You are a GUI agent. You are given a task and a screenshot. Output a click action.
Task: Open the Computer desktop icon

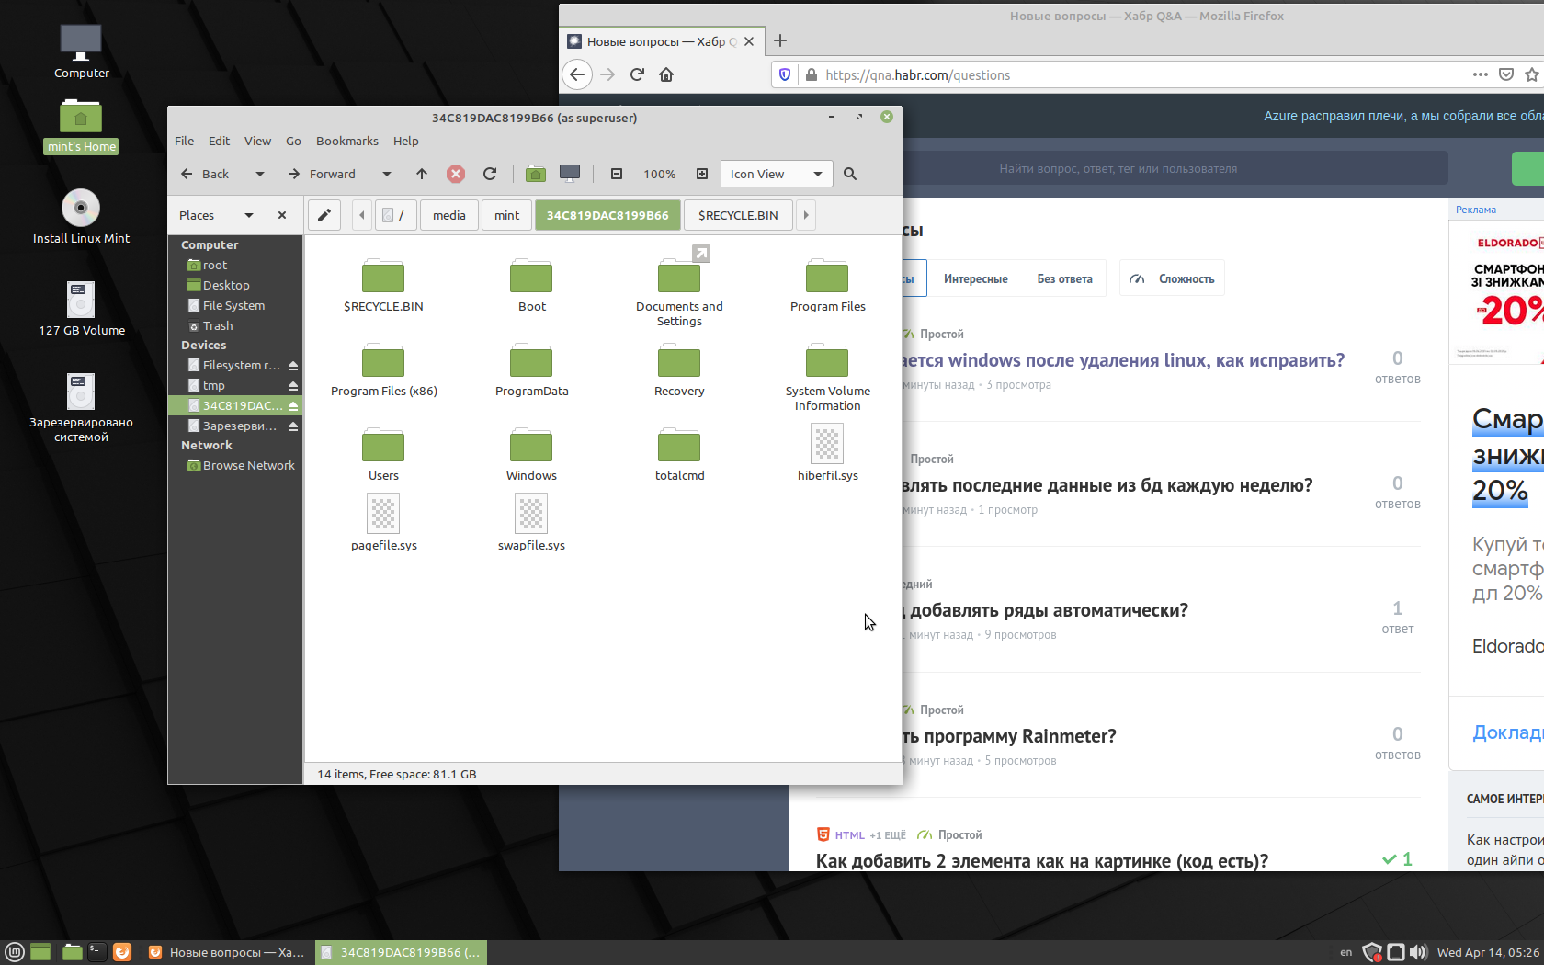pos(81,51)
